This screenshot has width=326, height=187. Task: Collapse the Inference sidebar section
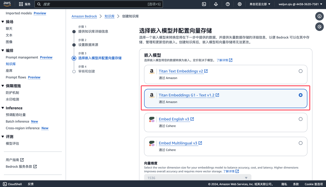[3, 108]
